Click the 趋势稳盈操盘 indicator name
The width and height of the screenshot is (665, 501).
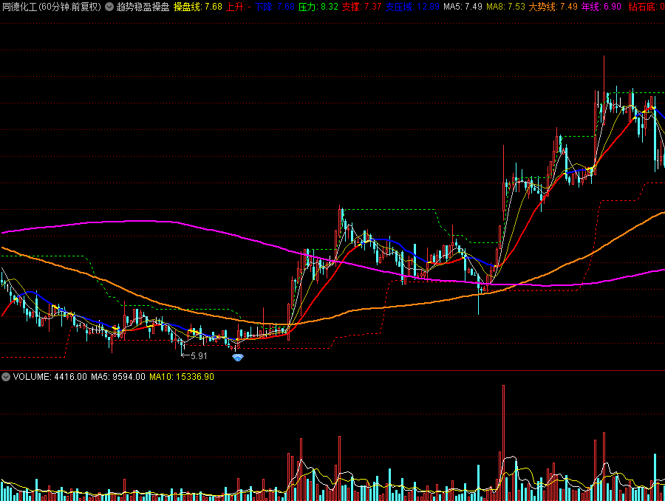[x=143, y=7]
